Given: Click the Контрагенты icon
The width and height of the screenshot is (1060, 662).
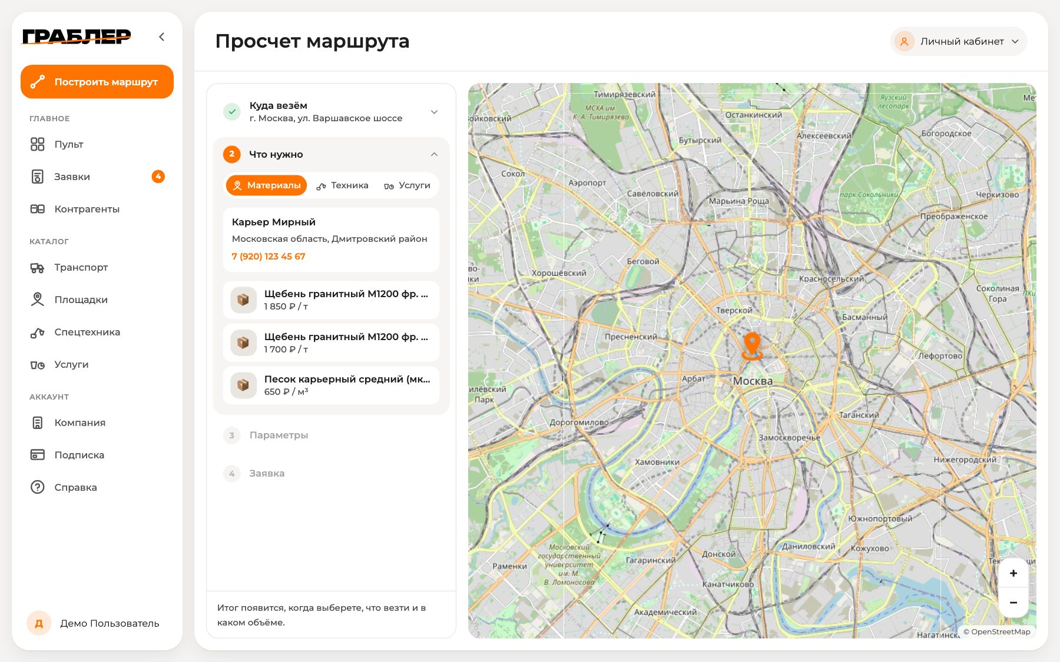Looking at the screenshot, I should pos(37,209).
